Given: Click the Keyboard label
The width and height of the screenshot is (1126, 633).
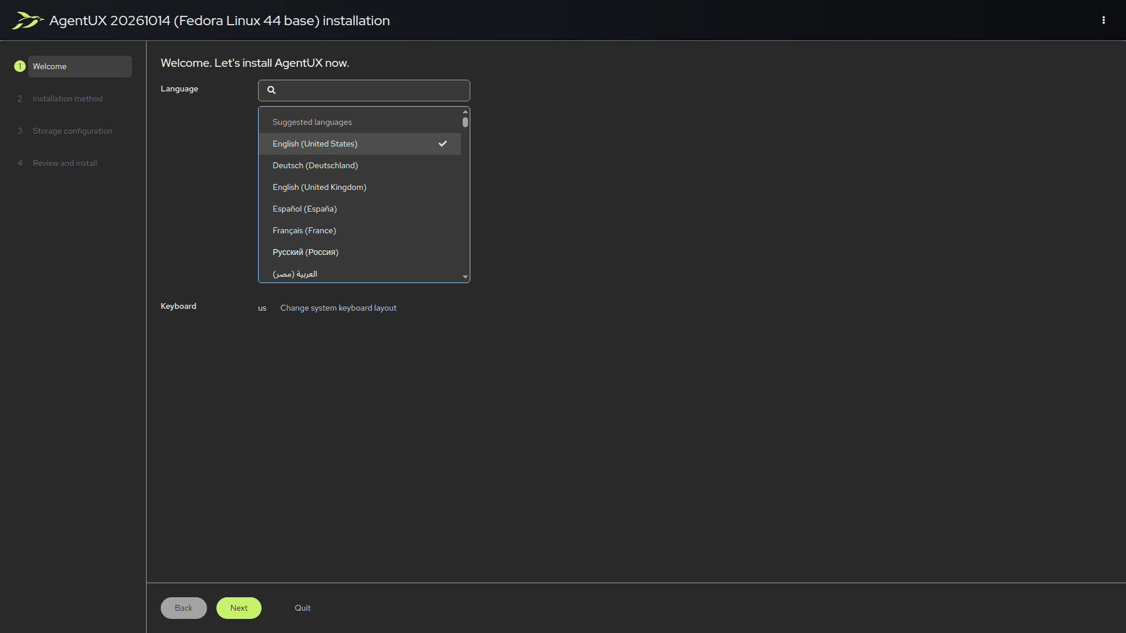Looking at the screenshot, I should [178, 306].
